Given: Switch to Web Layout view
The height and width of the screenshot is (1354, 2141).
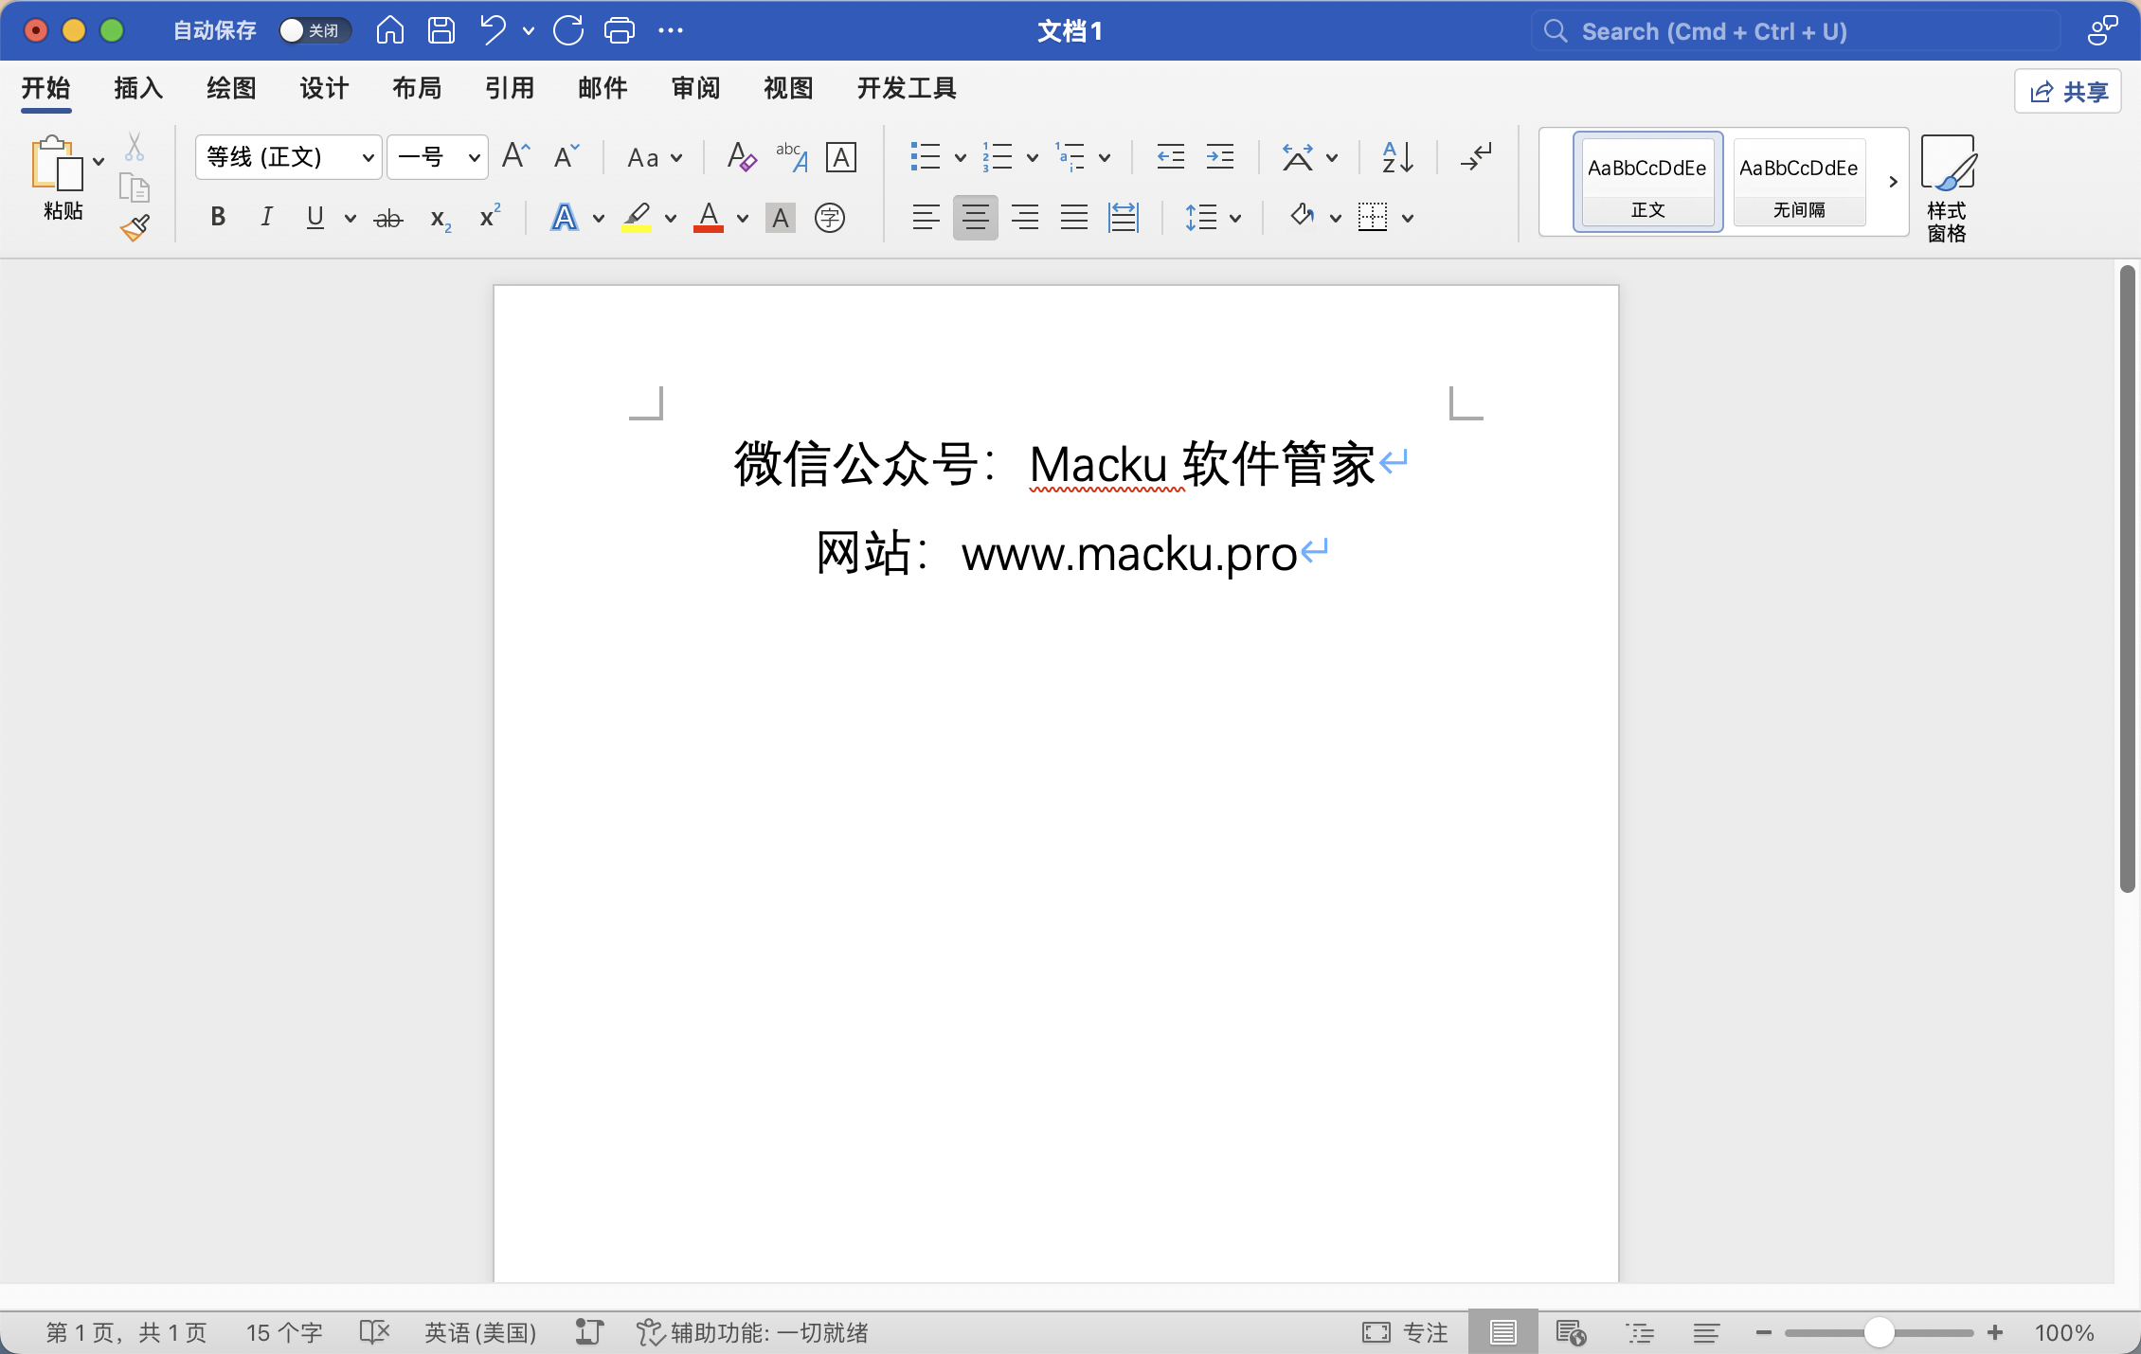Looking at the screenshot, I should [x=1571, y=1333].
